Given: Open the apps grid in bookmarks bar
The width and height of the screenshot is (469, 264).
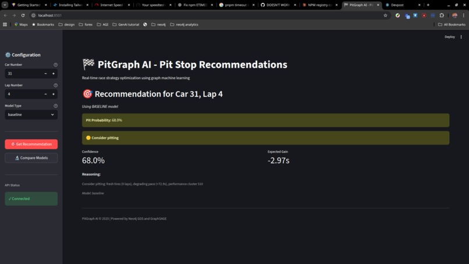Looking at the screenshot, I should pos(5,24).
